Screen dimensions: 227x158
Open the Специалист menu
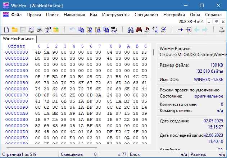pos(146,15)
